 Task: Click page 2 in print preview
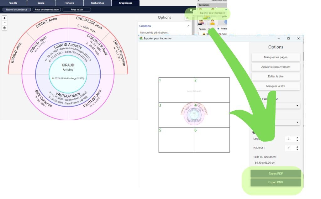tap(212, 90)
